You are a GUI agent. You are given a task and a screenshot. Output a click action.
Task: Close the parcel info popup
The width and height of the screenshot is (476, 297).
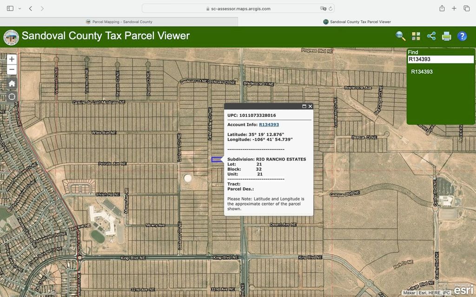pyautogui.click(x=310, y=106)
